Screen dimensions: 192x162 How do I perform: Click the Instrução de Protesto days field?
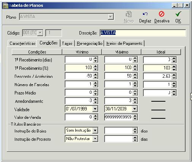click(x=119, y=139)
